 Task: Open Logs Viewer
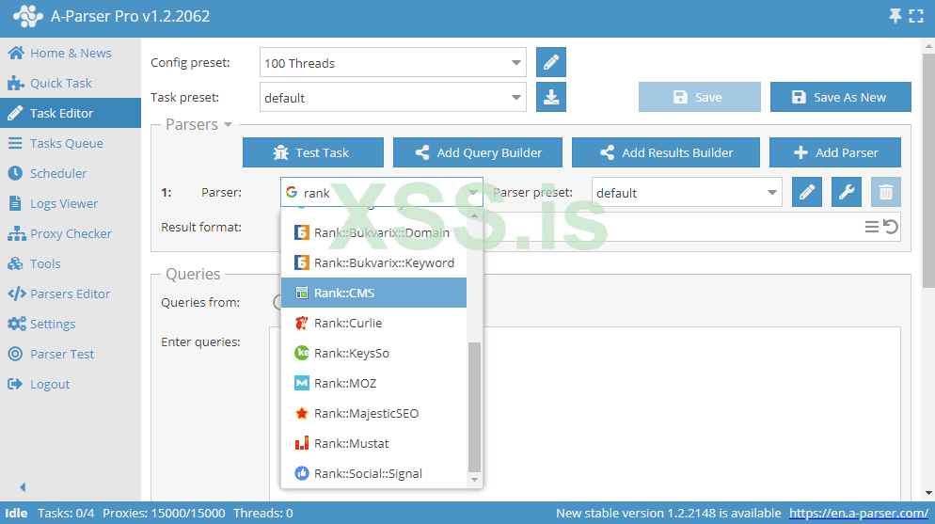[71, 203]
